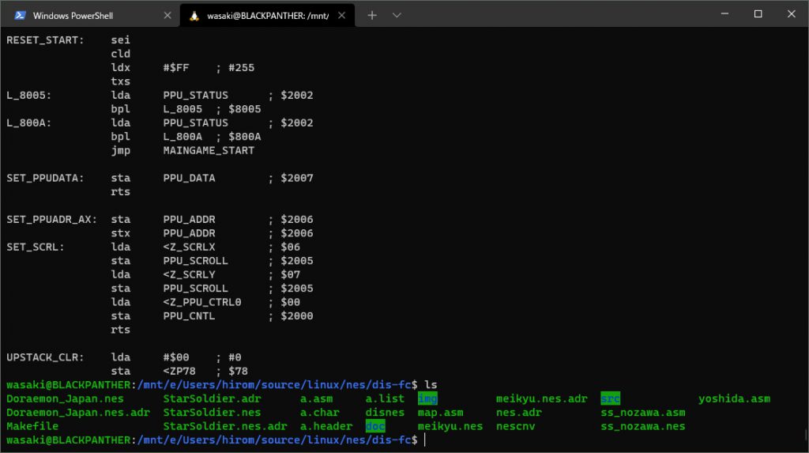The image size is (809, 453).
Task: Click the map.asm file name
Action: [x=440, y=413]
